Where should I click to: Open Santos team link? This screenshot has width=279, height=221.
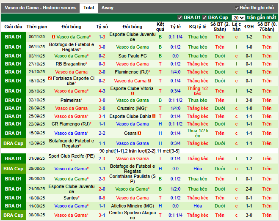coord(71,198)
